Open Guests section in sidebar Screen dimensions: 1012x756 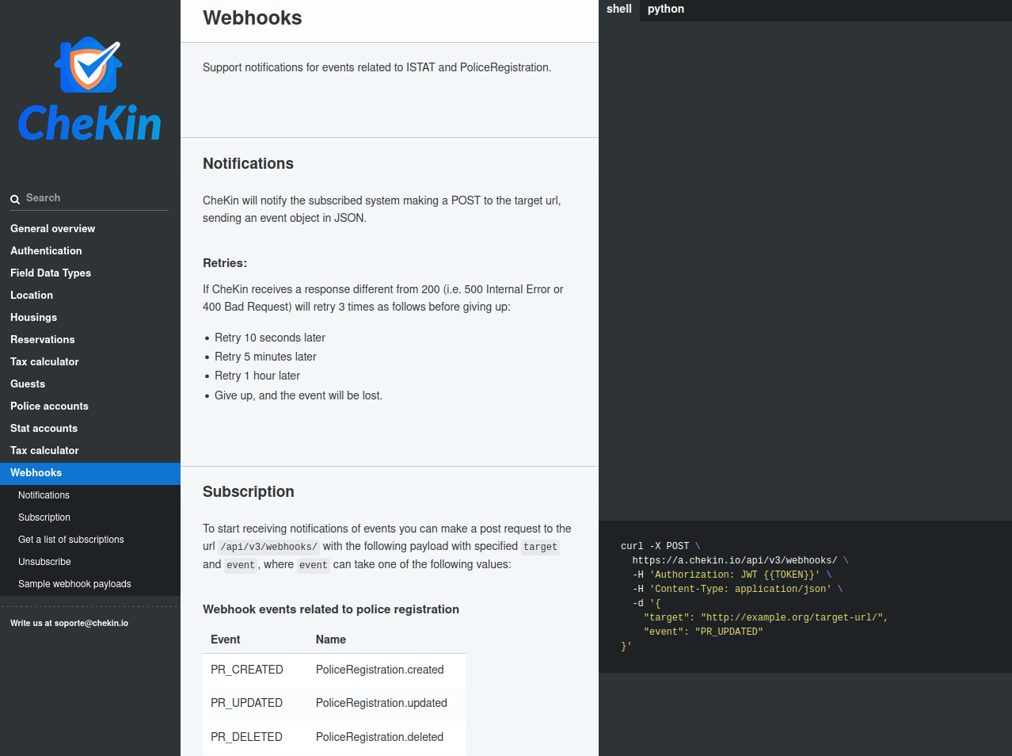[x=28, y=384]
